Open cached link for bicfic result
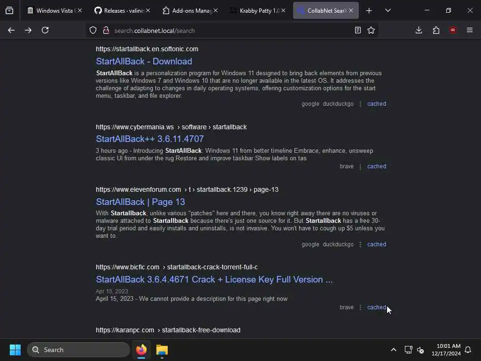This screenshot has height=361, width=481. pos(377,307)
